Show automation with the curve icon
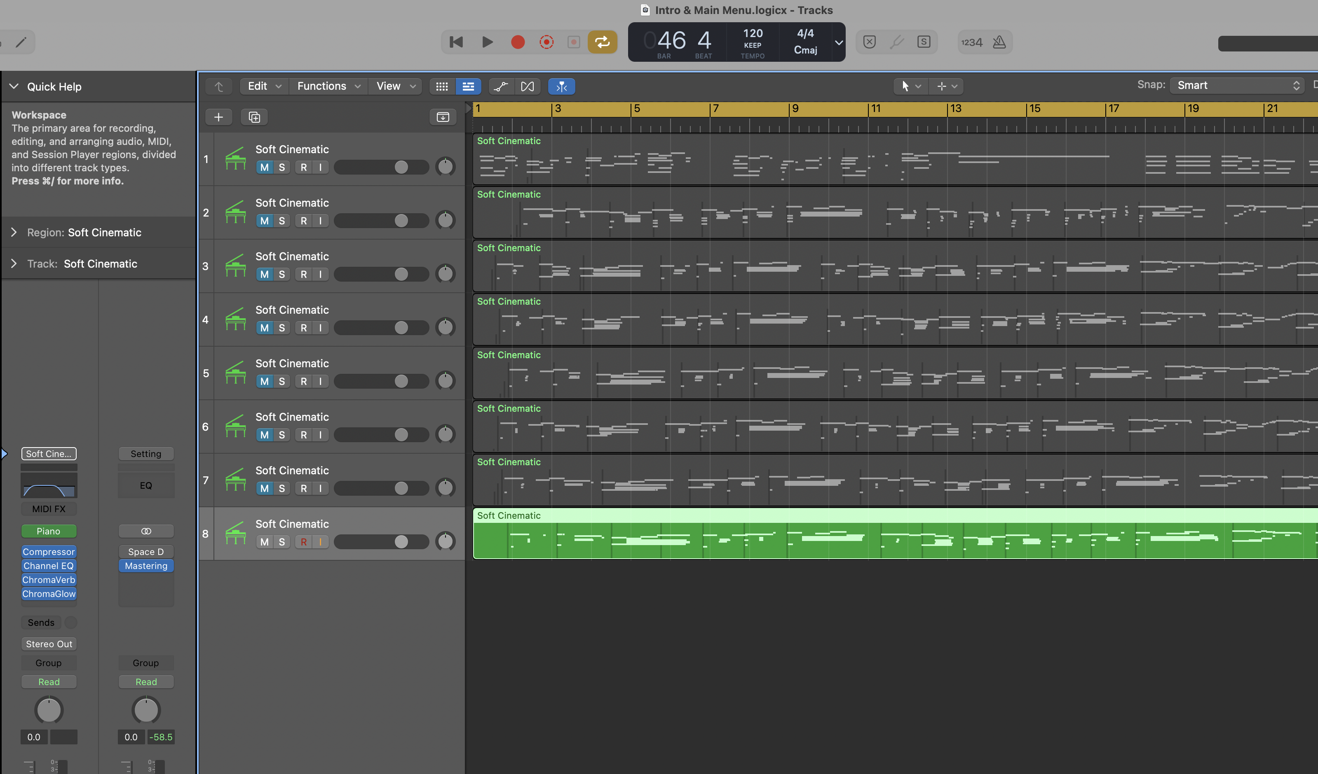The image size is (1318, 774). point(501,86)
